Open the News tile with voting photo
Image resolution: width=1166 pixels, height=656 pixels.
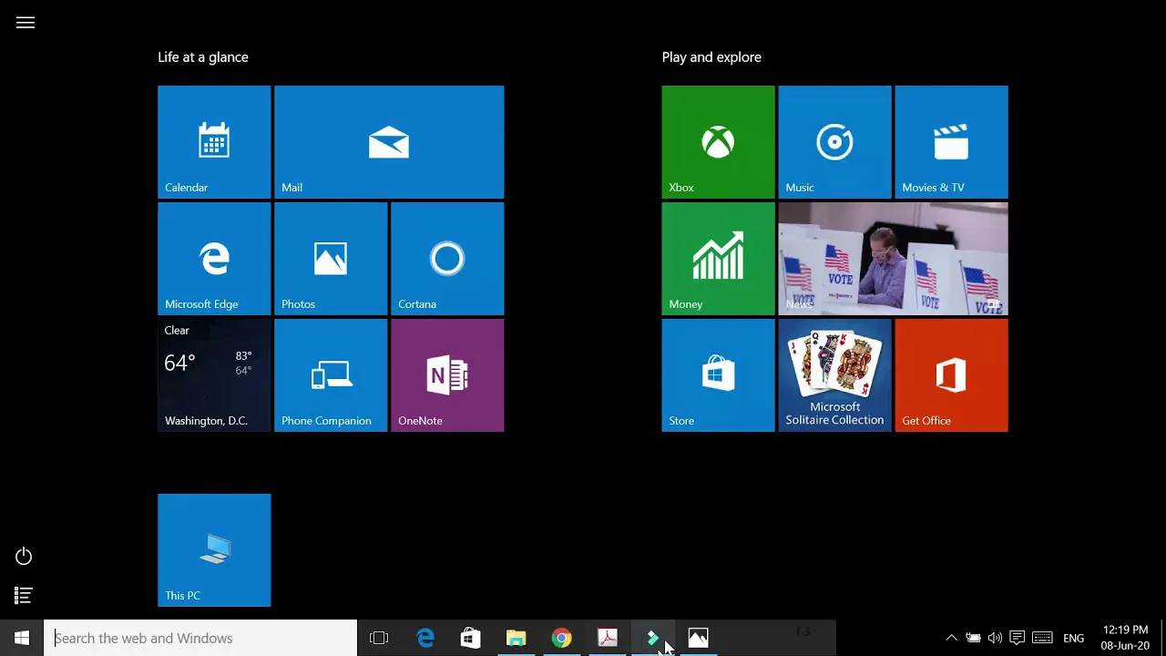click(893, 259)
